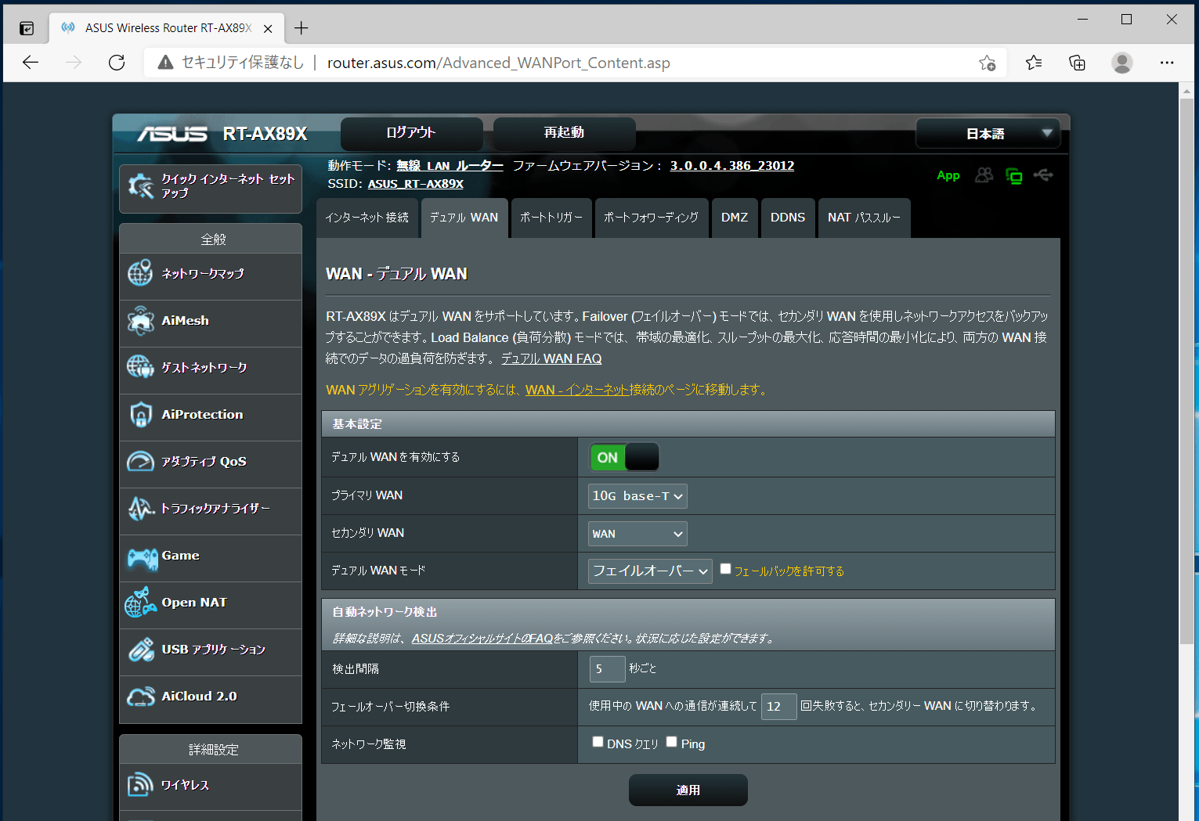Viewport: 1199px width, 821px height.
Task: Switch to the internet connection tab
Action: point(367,218)
